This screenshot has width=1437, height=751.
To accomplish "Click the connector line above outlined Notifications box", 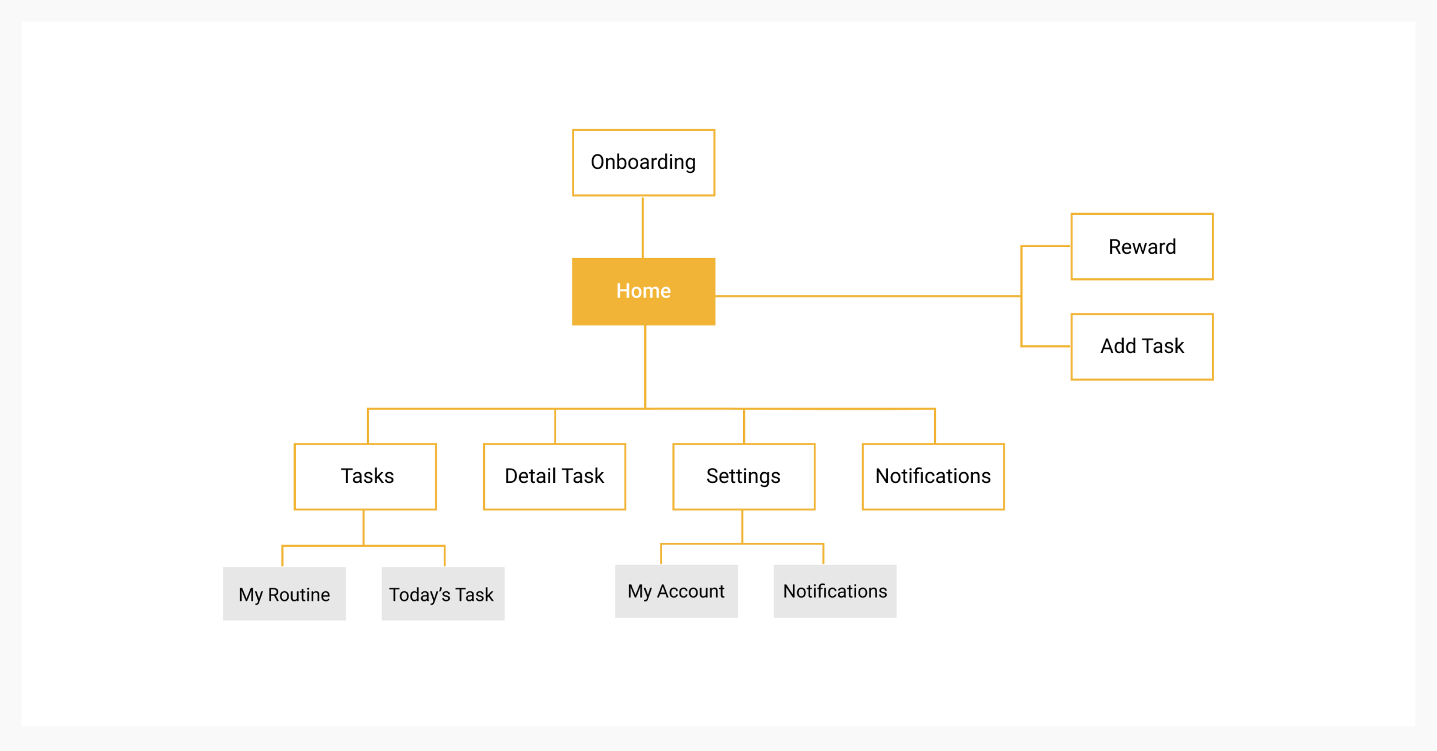I will pos(935,426).
